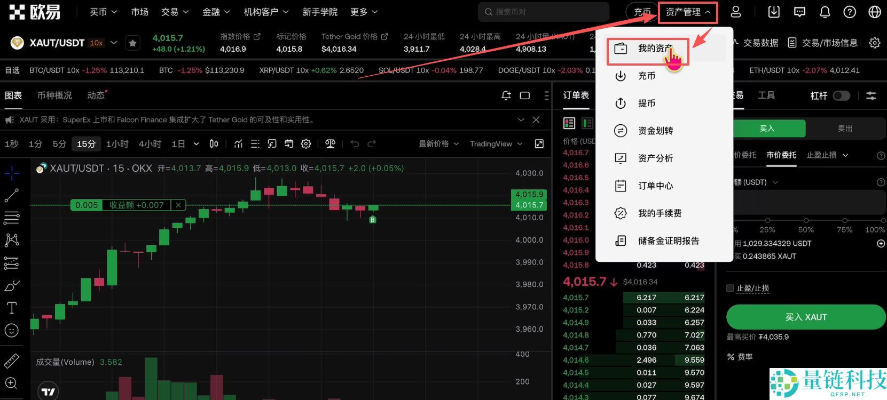Toggle favorite star for XAUT/USDT
The image size is (887, 400).
click(x=132, y=43)
